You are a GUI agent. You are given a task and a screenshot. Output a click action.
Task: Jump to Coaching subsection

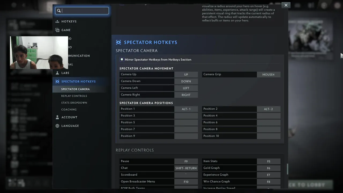[69, 109]
